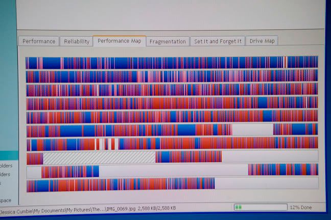331x220 pixels.
Task: Click the 12% Done status text
Action: [x=301, y=208]
